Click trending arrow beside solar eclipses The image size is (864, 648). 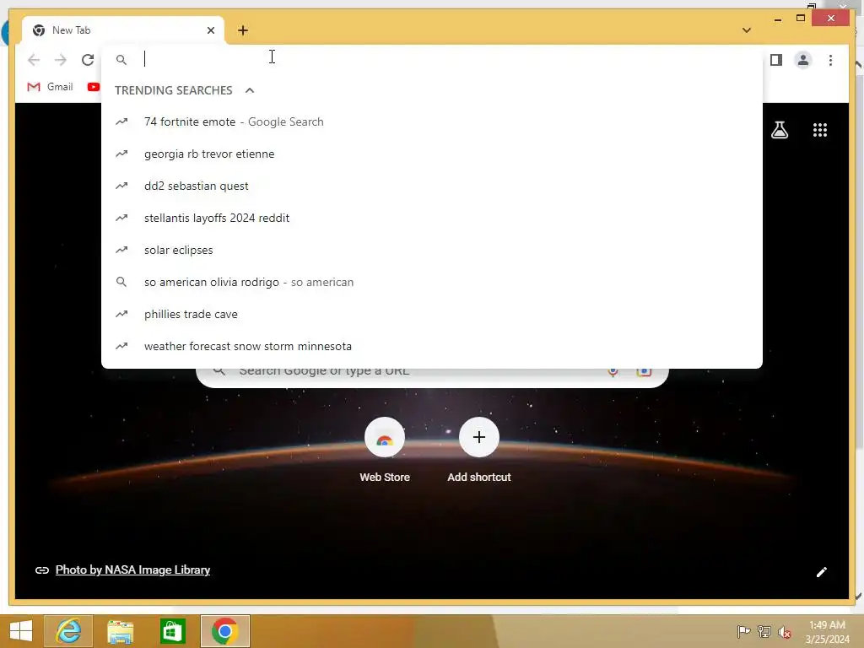[121, 250]
